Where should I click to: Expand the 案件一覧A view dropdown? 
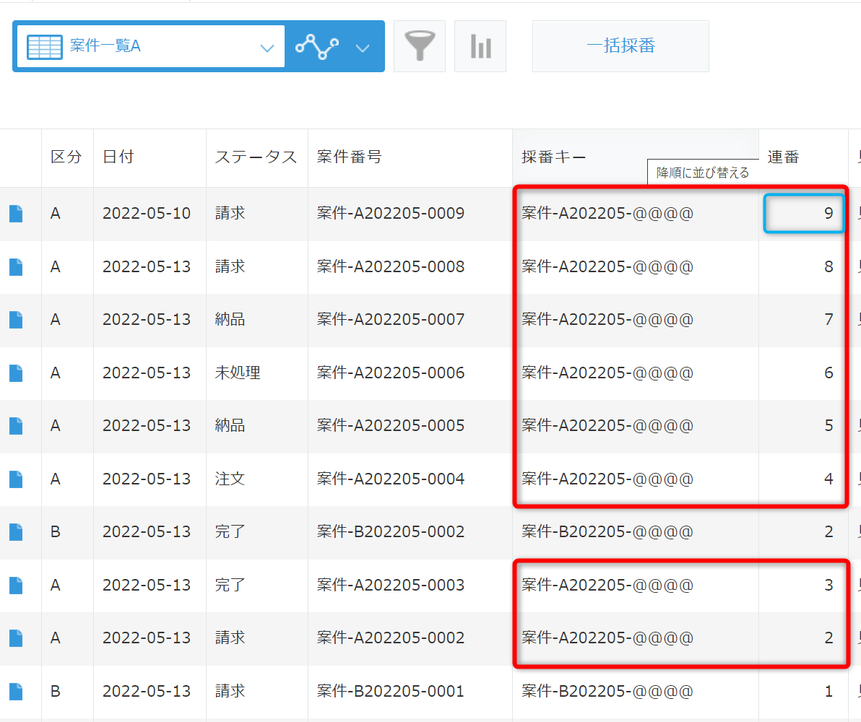[267, 48]
